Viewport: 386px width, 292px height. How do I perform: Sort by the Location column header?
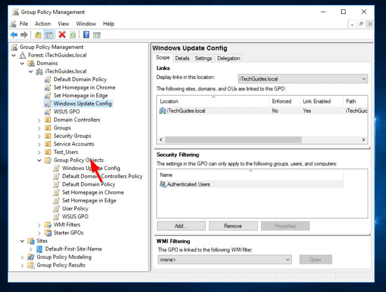pyautogui.click(x=213, y=101)
